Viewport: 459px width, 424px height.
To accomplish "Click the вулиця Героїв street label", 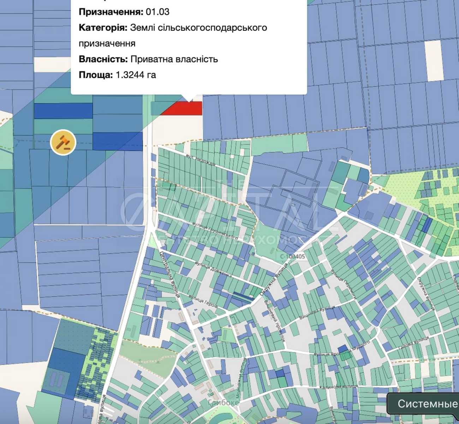I will click(203, 301).
